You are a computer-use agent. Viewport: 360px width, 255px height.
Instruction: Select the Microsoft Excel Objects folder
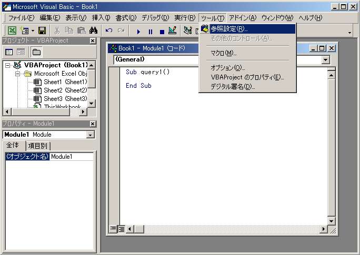pyautogui.click(x=61, y=74)
